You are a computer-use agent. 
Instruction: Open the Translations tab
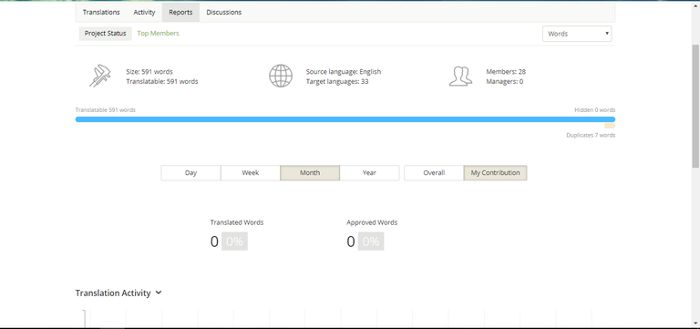click(x=101, y=13)
